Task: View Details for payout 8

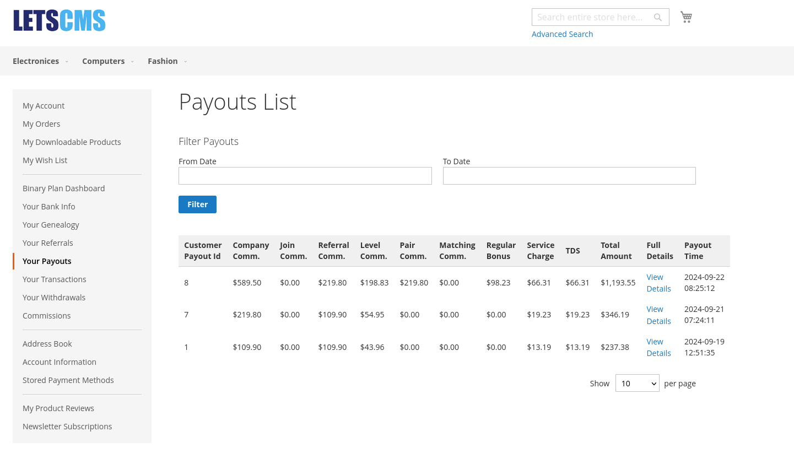Action: (658, 283)
